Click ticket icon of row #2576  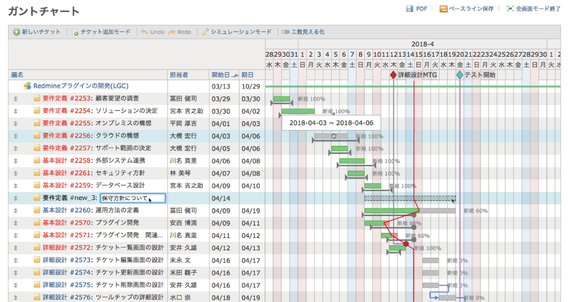(x=37, y=297)
